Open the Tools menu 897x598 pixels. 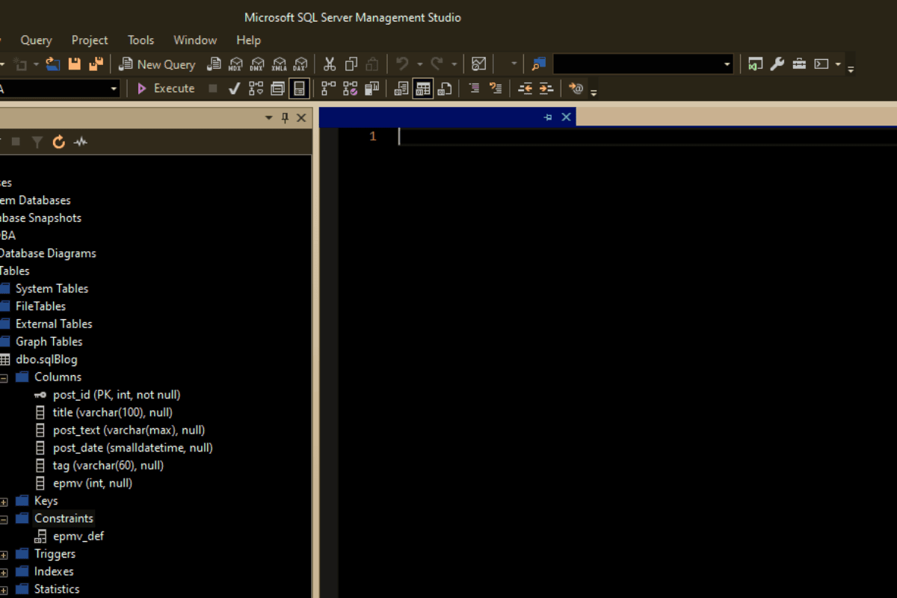coord(141,40)
